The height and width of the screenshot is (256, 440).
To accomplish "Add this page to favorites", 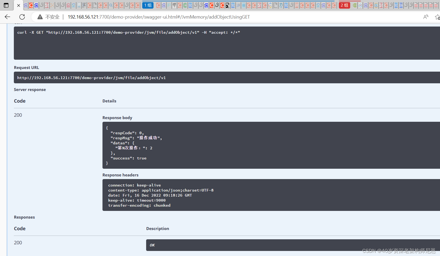I will (437, 17).
